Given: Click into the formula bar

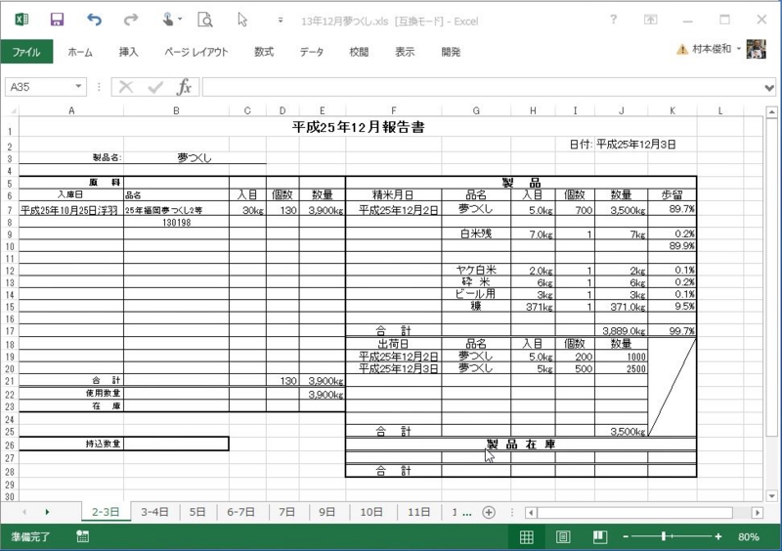Looking at the screenshot, I should tap(482, 87).
